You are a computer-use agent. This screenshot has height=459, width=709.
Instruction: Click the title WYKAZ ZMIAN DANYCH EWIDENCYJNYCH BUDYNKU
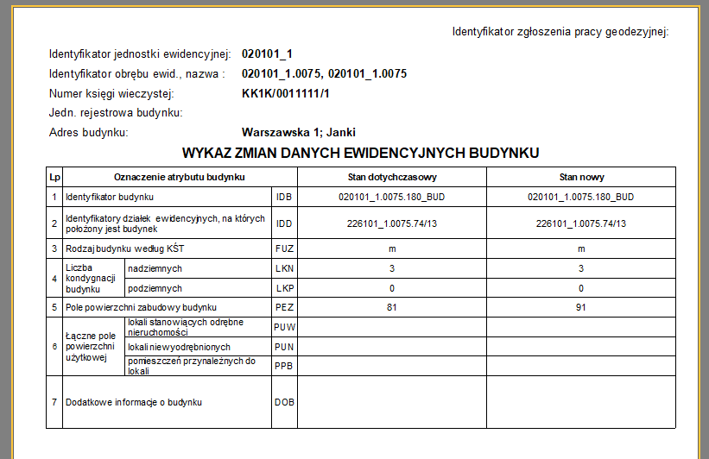pyautogui.click(x=360, y=153)
